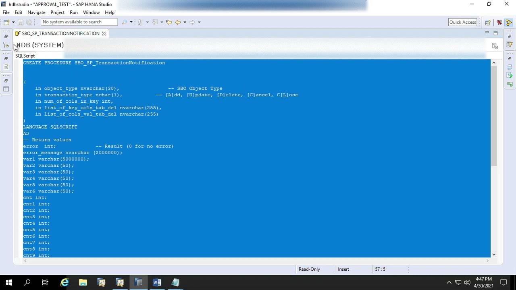The image size is (516, 290).
Task: Click the script document icon in editor header
Action: (x=495, y=46)
